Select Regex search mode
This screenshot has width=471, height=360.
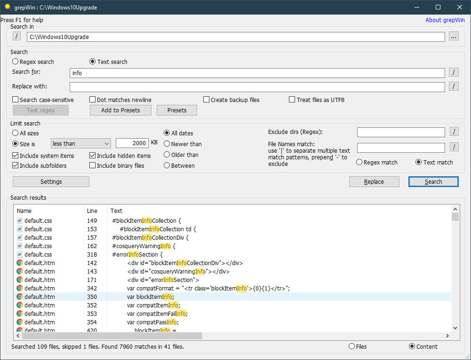(33, 62)
